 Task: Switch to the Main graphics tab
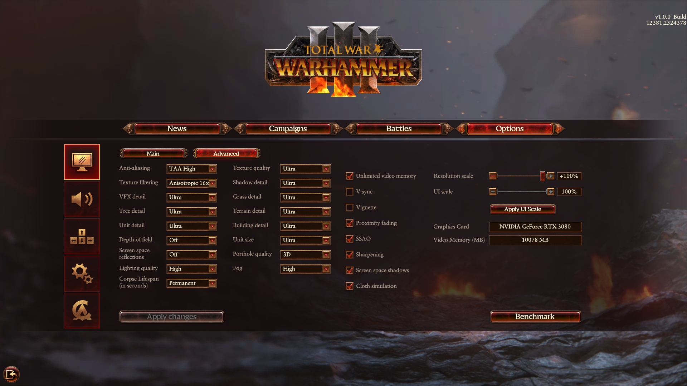click(154, 154)
